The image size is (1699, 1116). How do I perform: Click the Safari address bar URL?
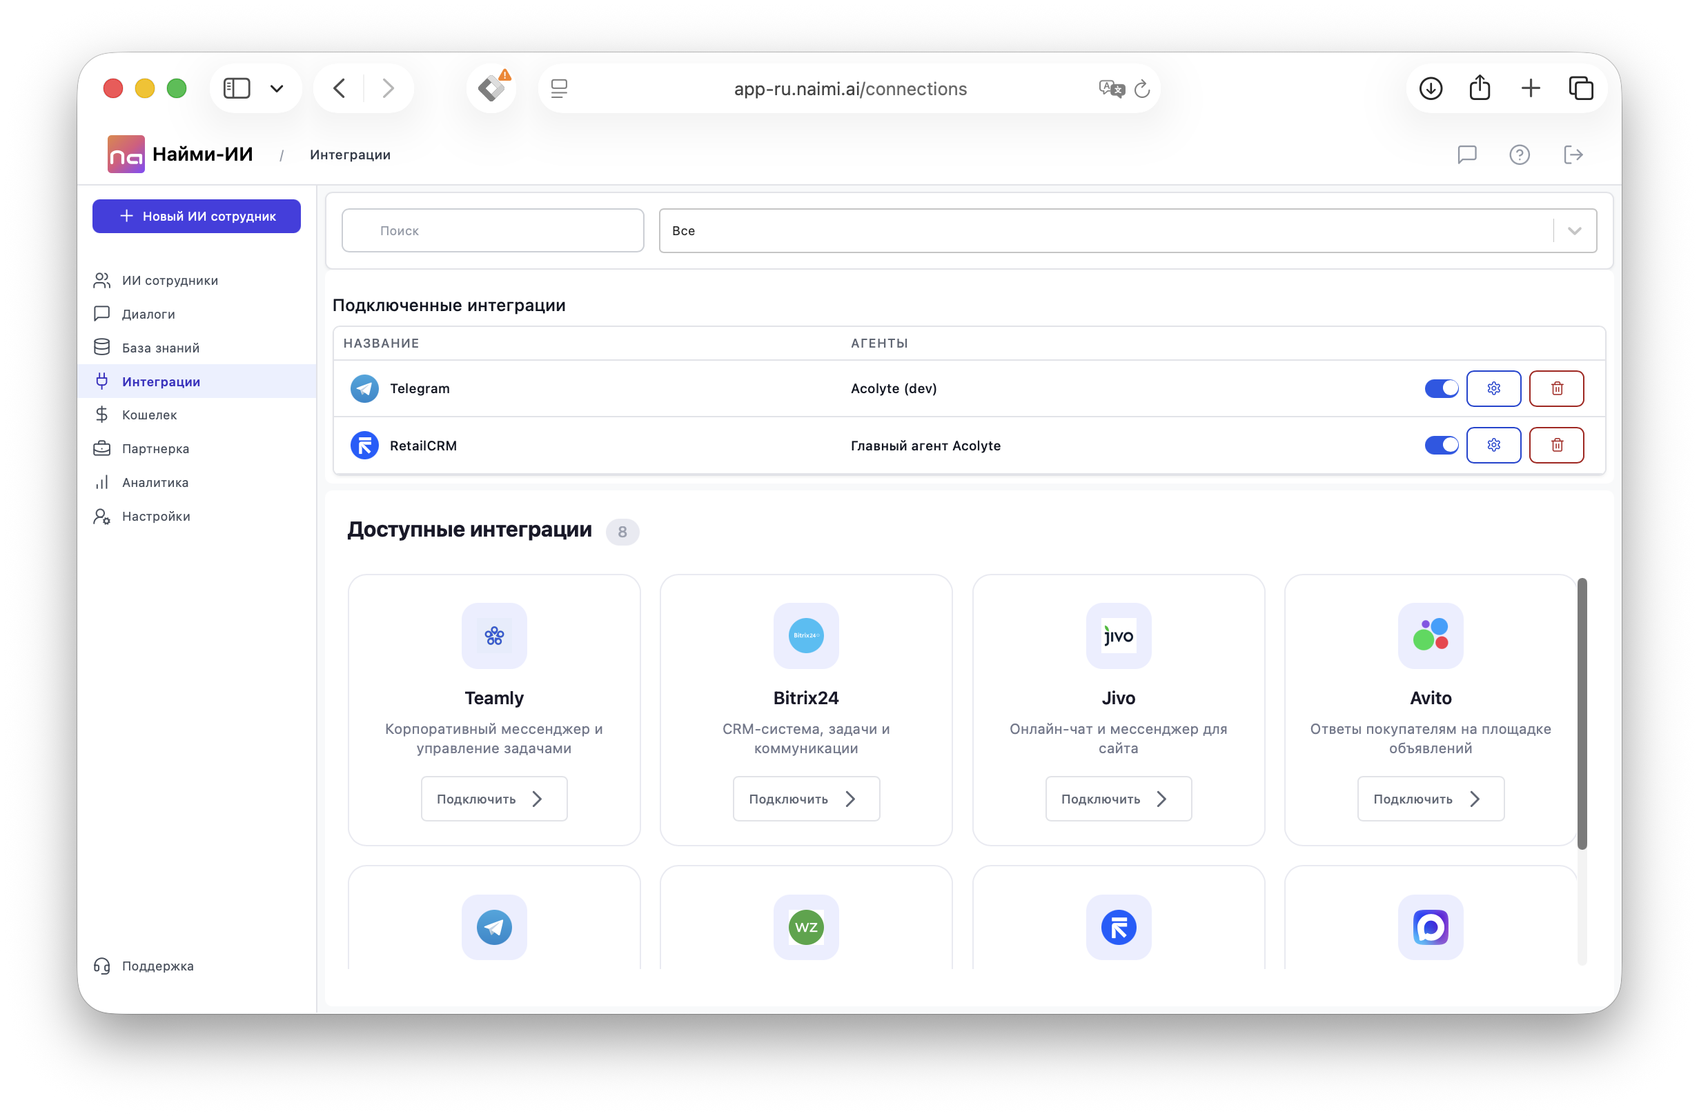click(x=850, y=88)
